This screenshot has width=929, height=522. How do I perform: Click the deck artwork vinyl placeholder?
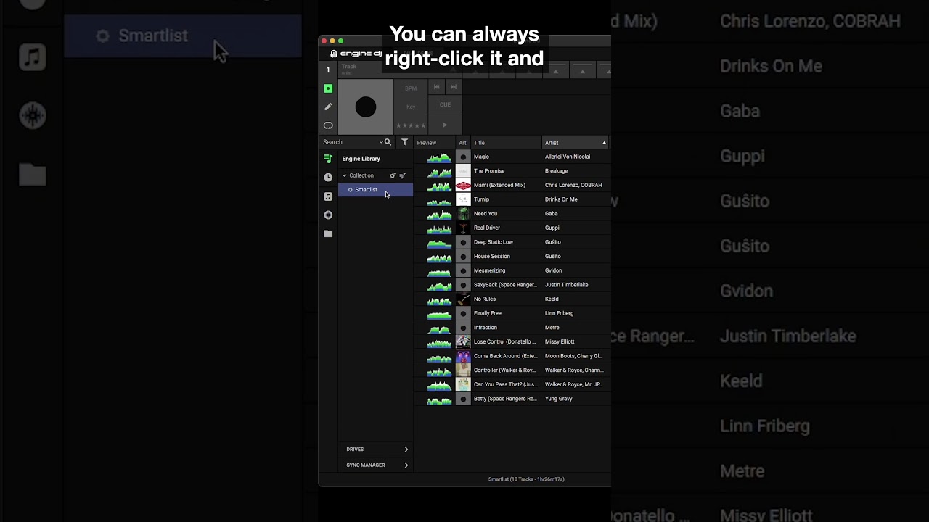click(366, 107)
